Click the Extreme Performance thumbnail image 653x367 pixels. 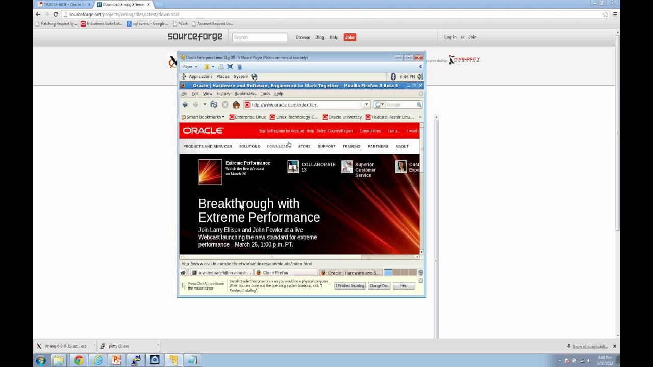click(210, 172)
